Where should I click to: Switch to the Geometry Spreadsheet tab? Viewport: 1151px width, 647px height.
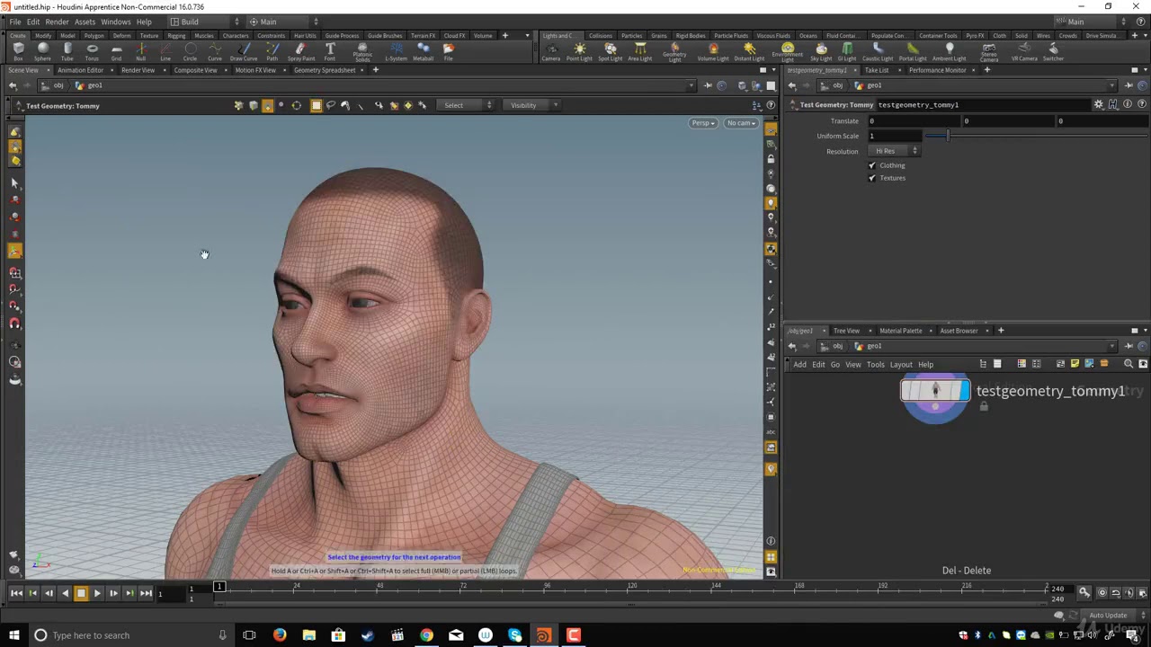pos(325,70)
